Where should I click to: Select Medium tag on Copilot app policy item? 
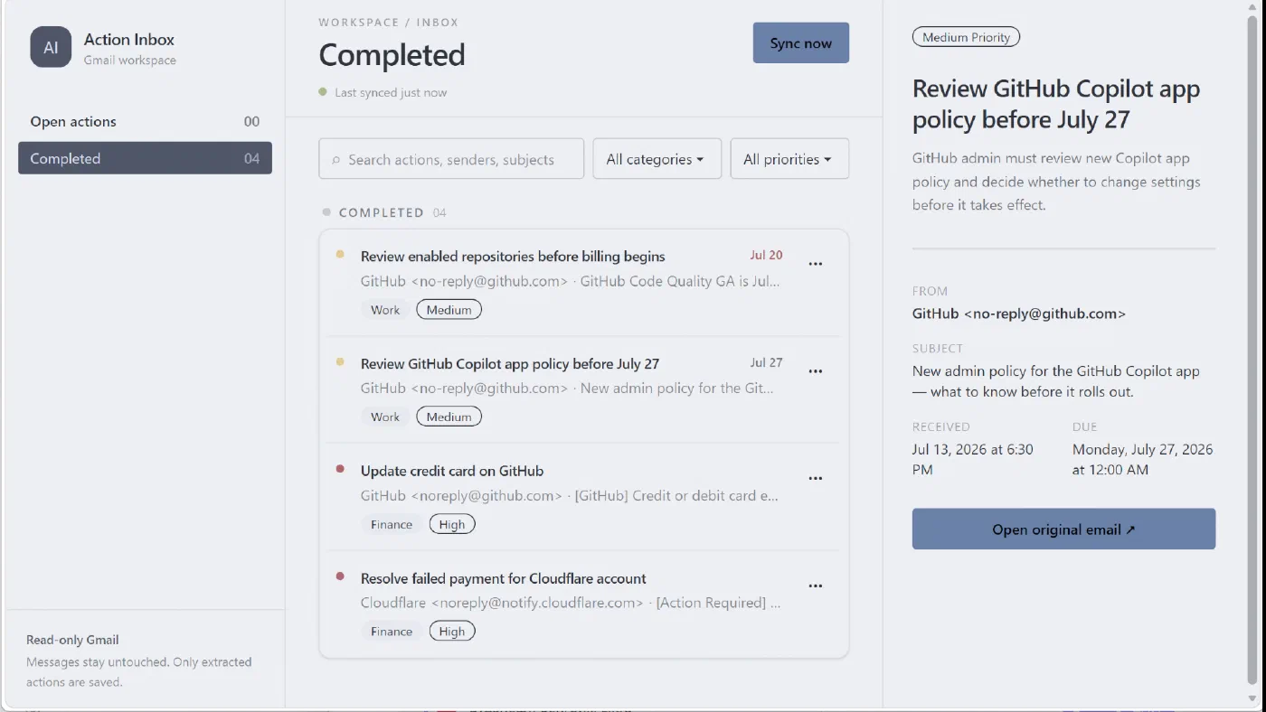(x=449, y=417)
